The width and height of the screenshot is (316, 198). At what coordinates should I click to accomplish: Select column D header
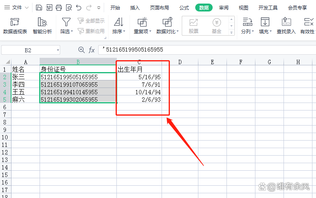tap(180, 62)
